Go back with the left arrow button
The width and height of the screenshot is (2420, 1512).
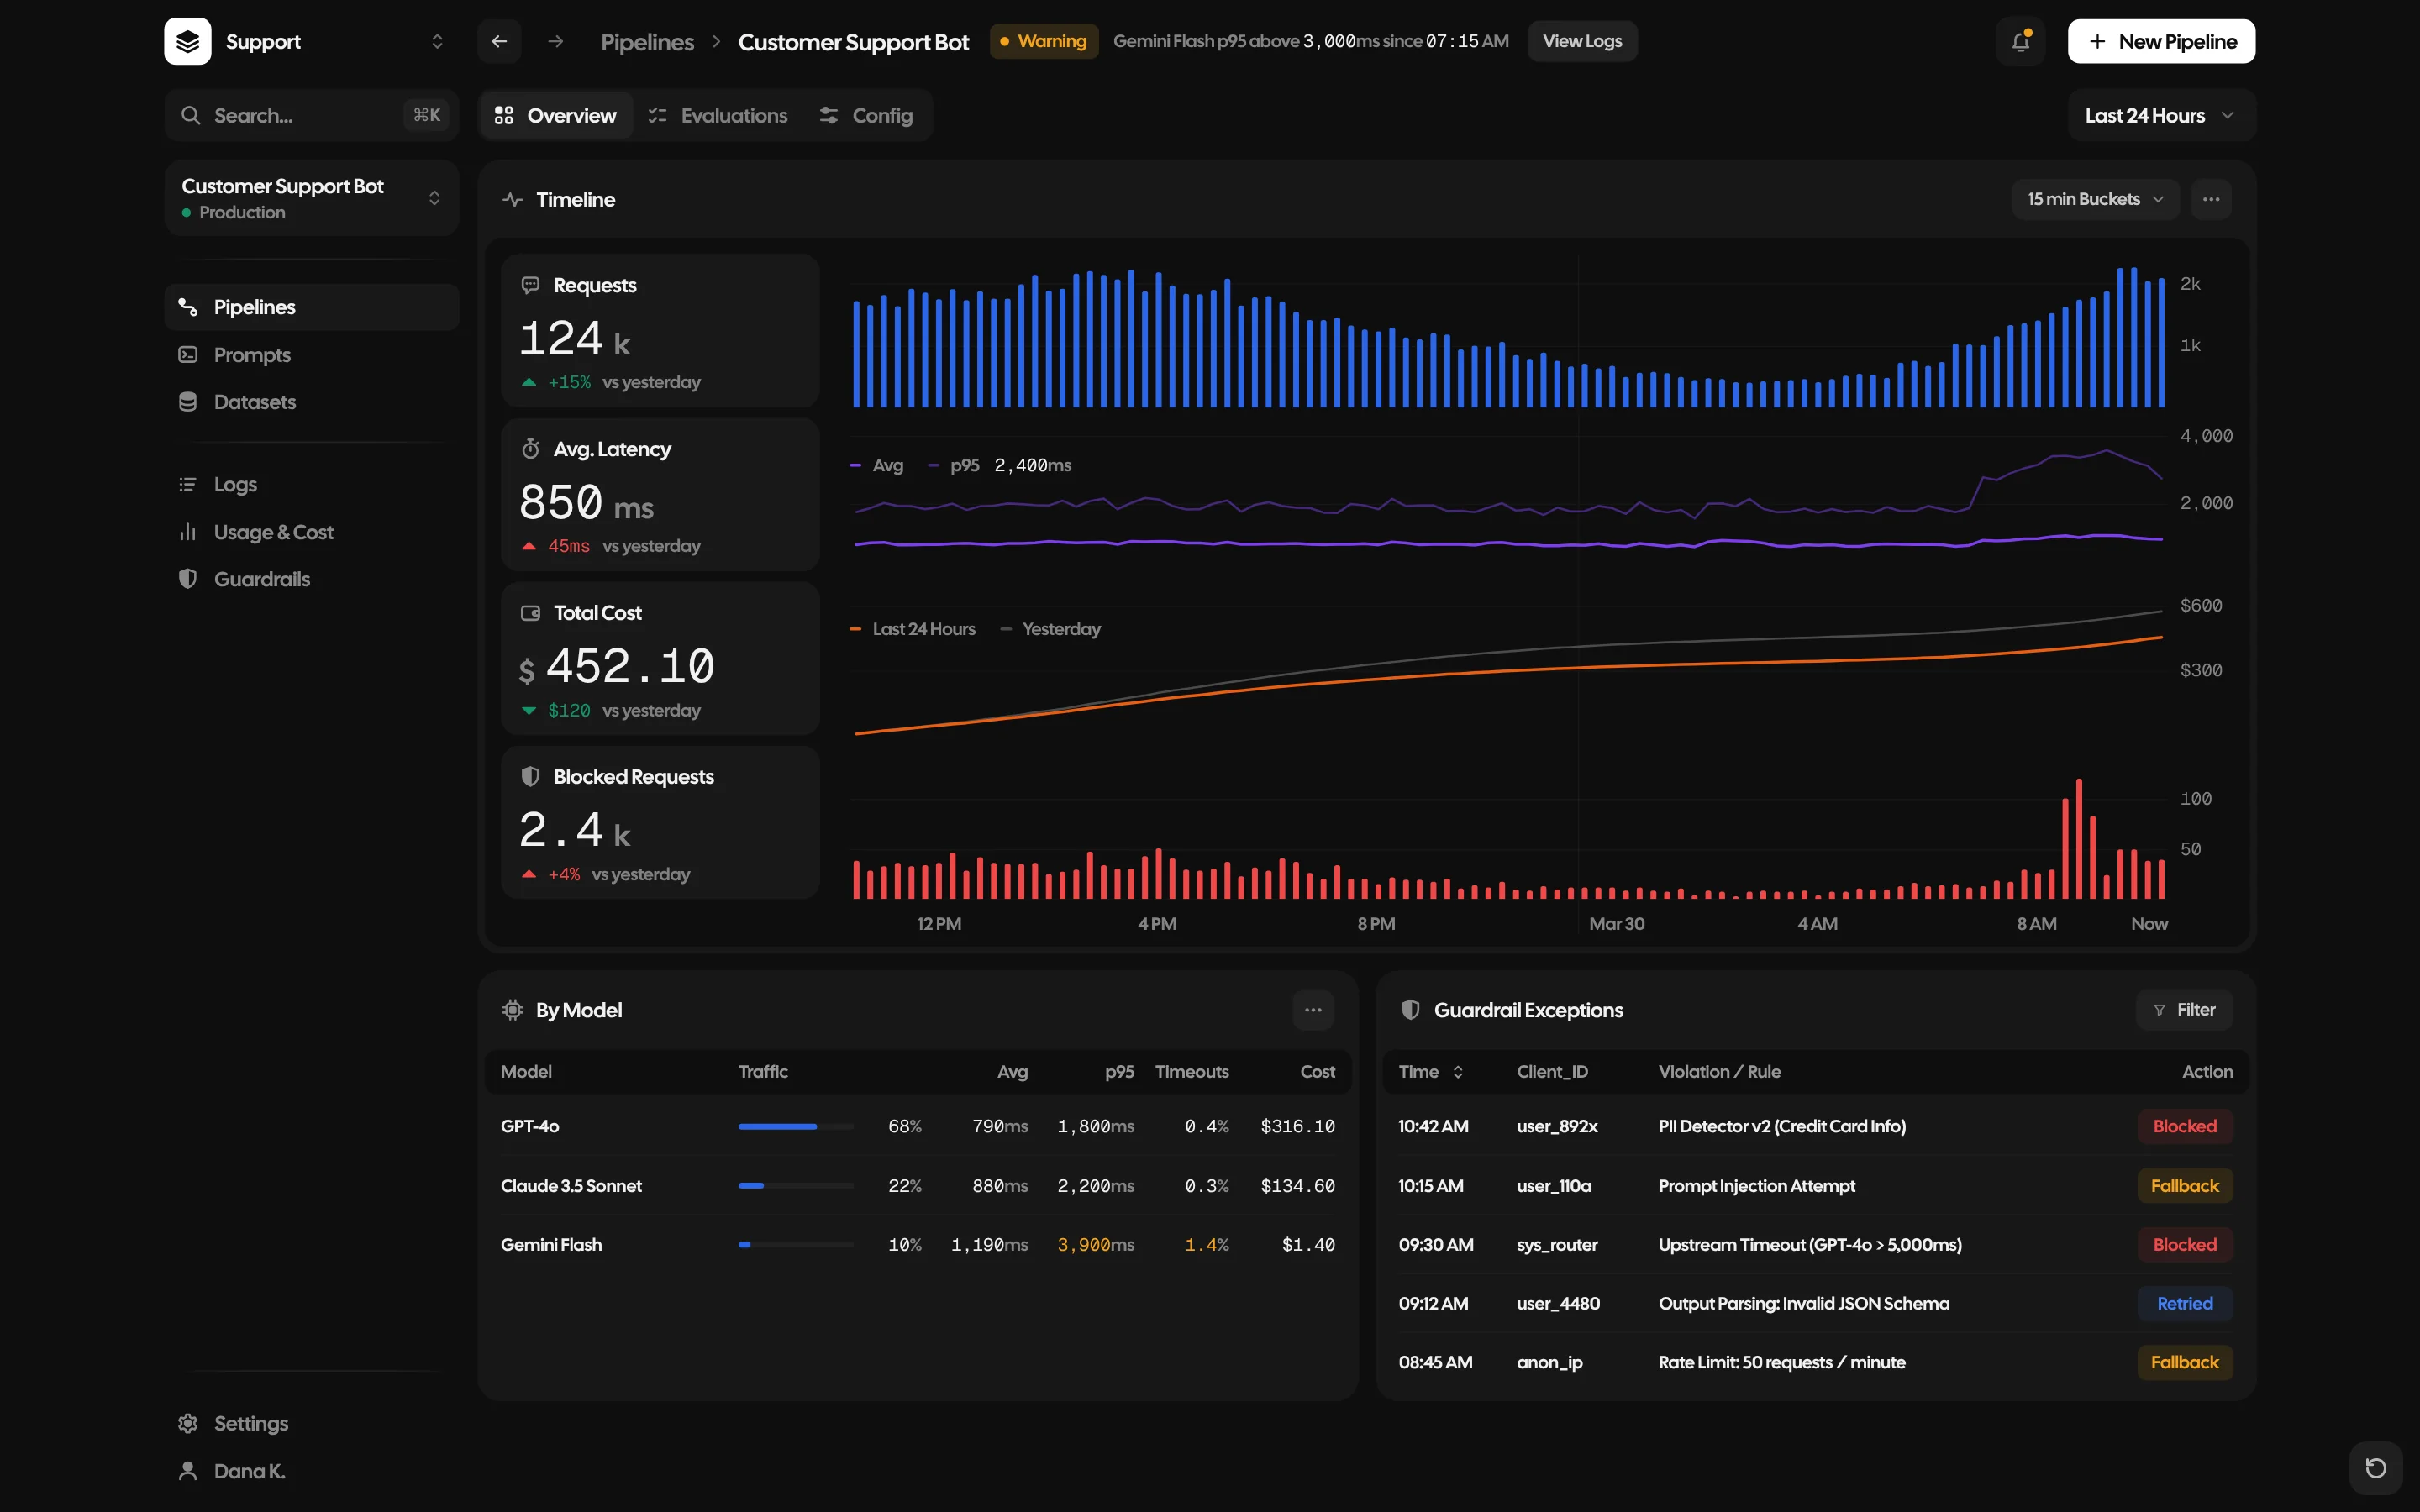[x=499, y=41]
